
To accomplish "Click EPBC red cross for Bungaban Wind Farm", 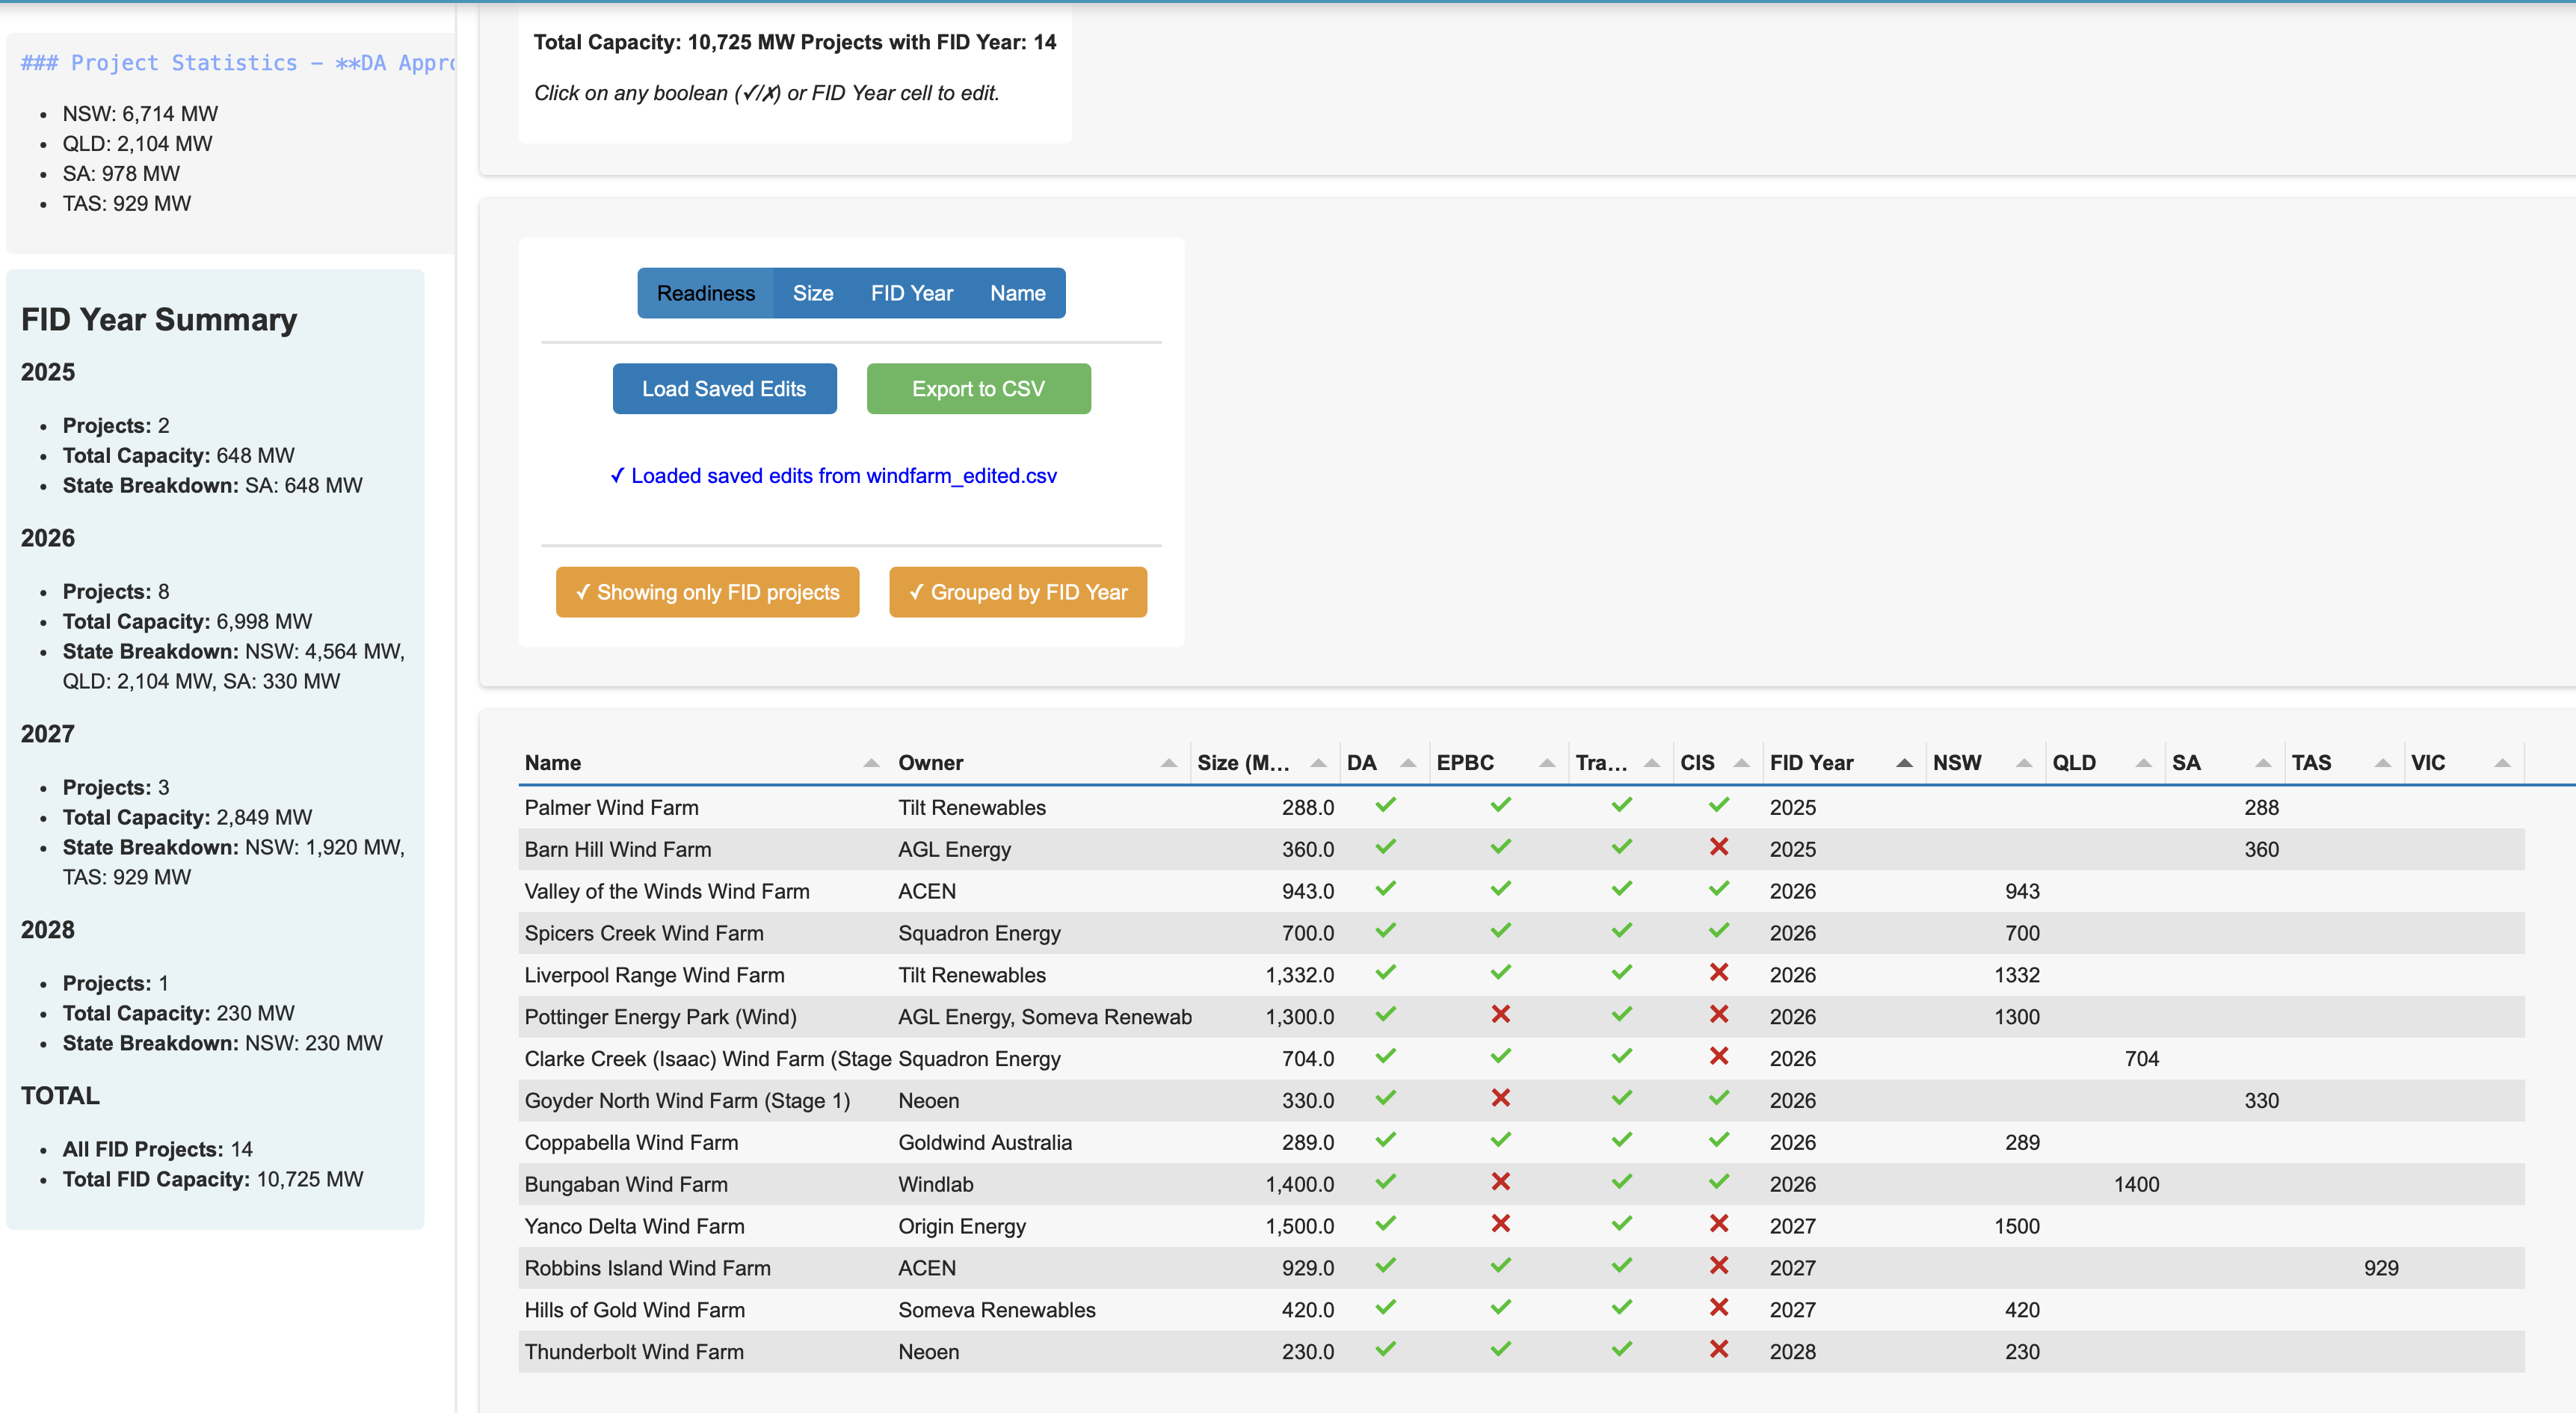I will click(1500, 1182).
